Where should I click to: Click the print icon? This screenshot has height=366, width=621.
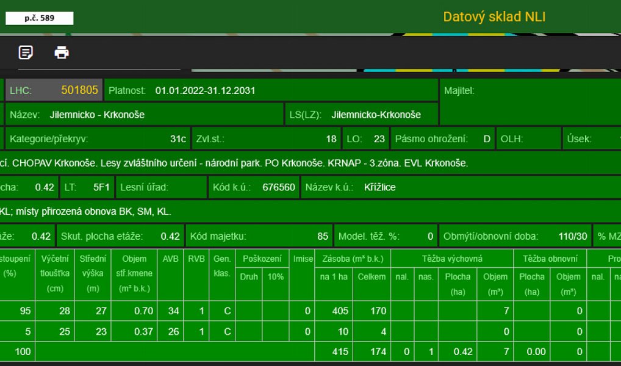click(62, 52)
